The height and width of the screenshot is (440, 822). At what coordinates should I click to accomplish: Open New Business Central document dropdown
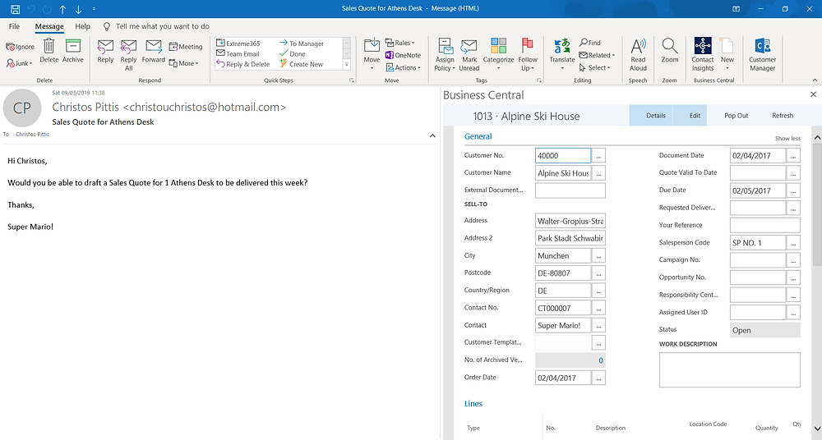[x=727, y=55]
